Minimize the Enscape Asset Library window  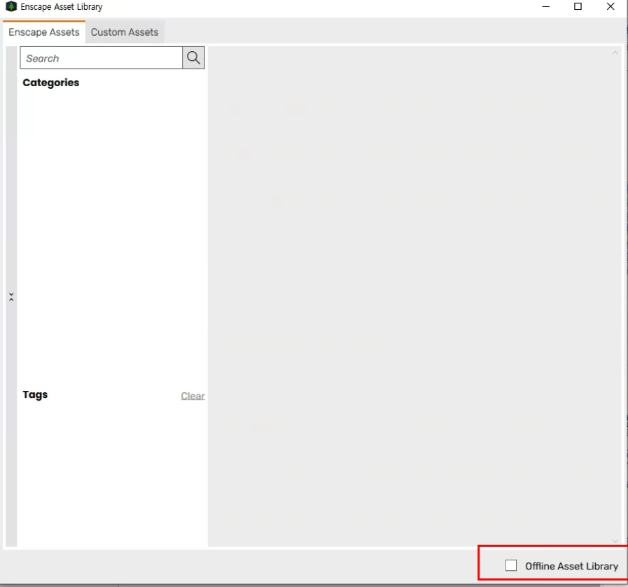click(545, 6)
